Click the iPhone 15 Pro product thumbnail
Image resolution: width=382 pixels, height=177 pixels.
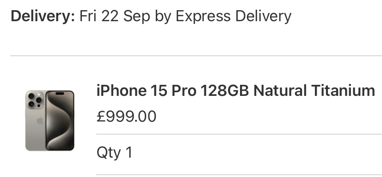click(x=49, y=121)
